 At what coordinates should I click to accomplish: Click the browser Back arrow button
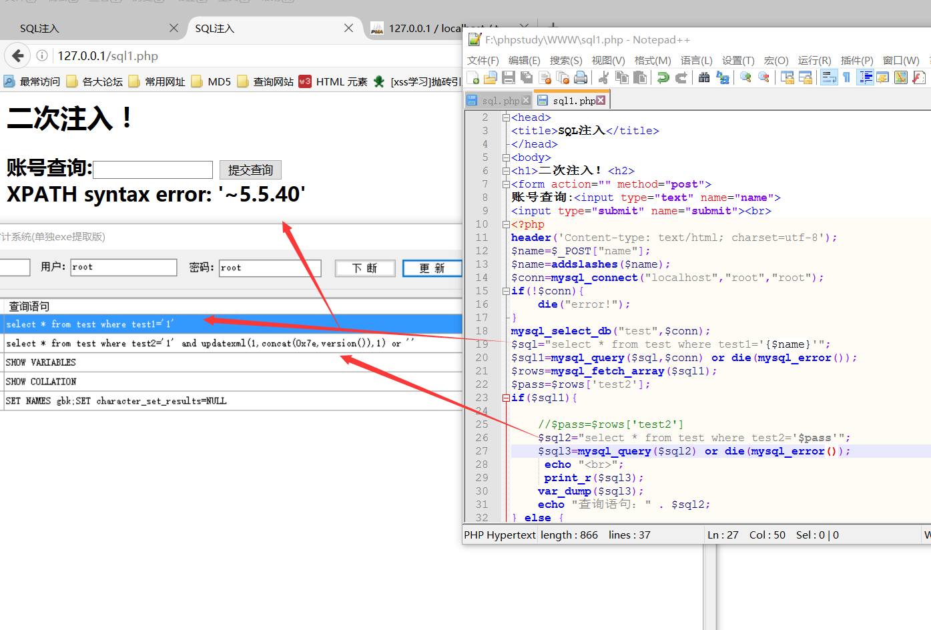(18, 55)
